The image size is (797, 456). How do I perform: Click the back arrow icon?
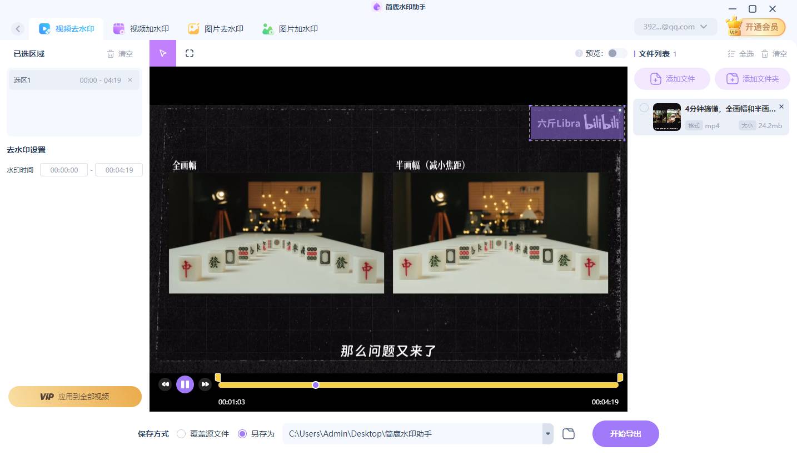(x=18, y=29)
